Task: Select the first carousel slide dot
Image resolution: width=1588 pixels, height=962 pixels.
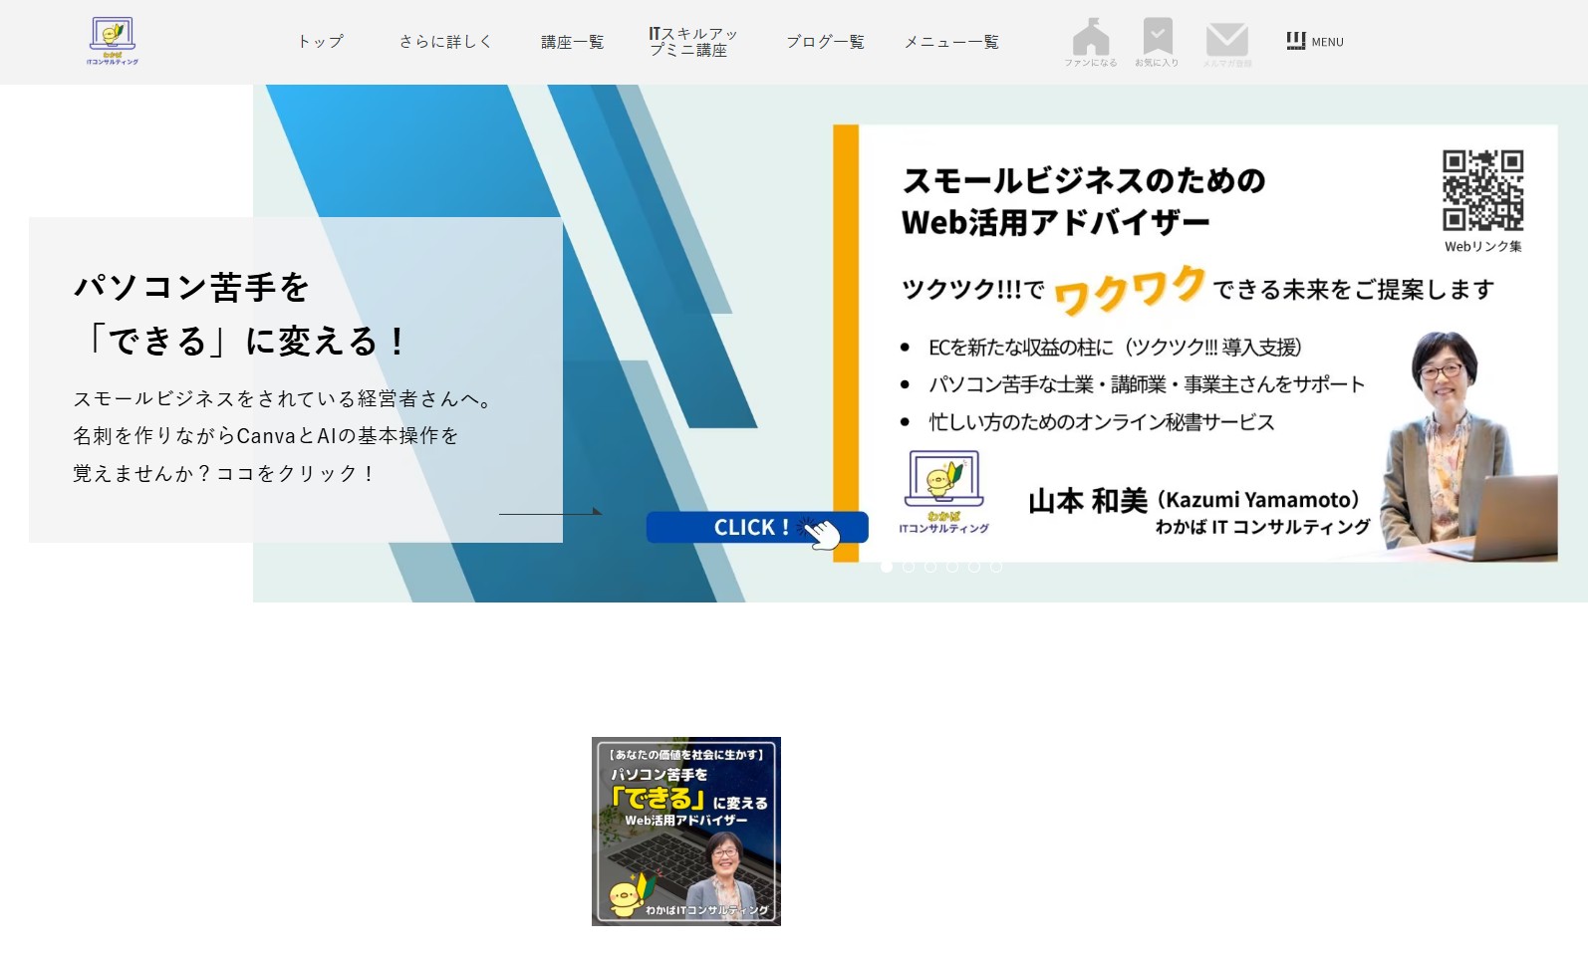Action: [887, 567]
